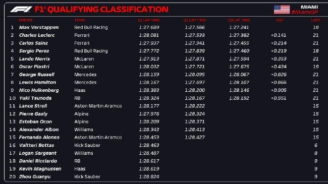Click Lewis Hamilton driver name
Screen dimensions: 328x184
pos(37,82)
